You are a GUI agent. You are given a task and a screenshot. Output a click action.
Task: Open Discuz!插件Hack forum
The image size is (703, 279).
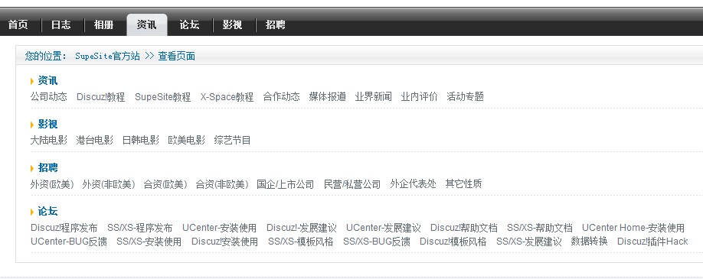point(652,242)
